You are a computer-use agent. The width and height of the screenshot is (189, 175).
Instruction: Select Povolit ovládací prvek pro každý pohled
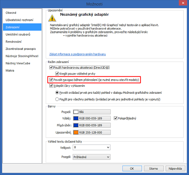(57, 93)
